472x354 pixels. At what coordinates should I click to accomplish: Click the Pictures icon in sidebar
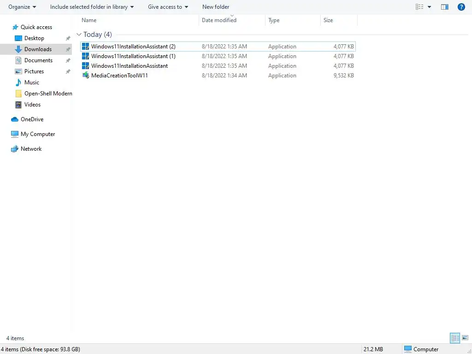coord(18,71)
